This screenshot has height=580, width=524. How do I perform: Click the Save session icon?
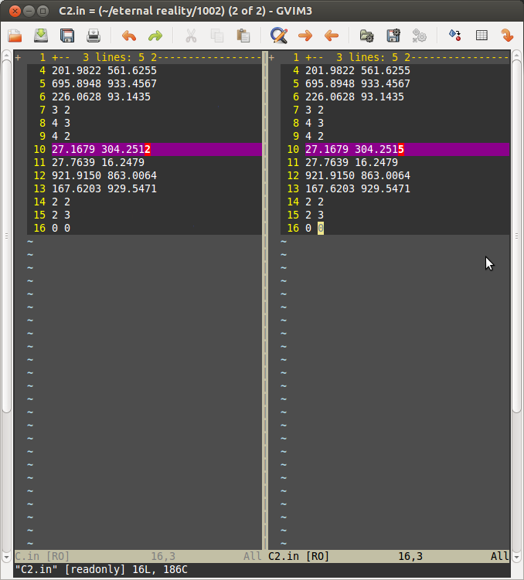click(x=393, y=36)
